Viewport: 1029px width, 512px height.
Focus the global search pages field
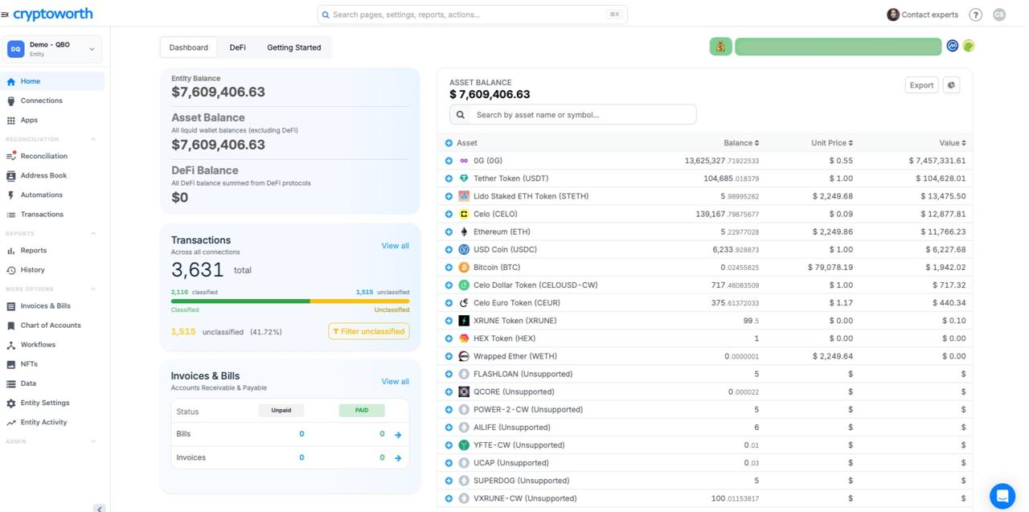click(473, 14)
